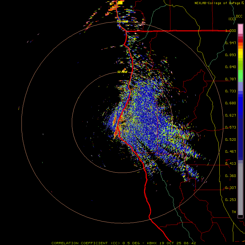The height and width of the screenshot is (245, 245).
Task: Click the 08:42 timestamp in caption
Action: click(x=190, y=243)
